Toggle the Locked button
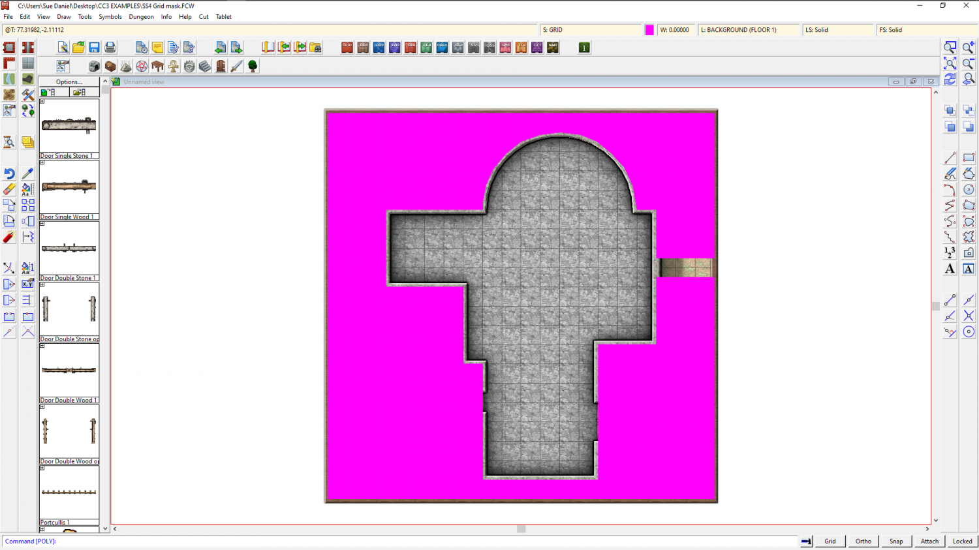The image size is (979, 550). (962, 541)
